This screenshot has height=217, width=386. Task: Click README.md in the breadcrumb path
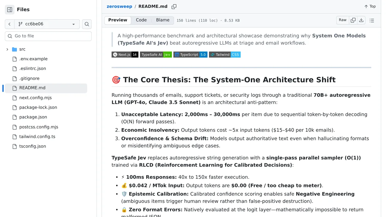(x=153, y=6)
